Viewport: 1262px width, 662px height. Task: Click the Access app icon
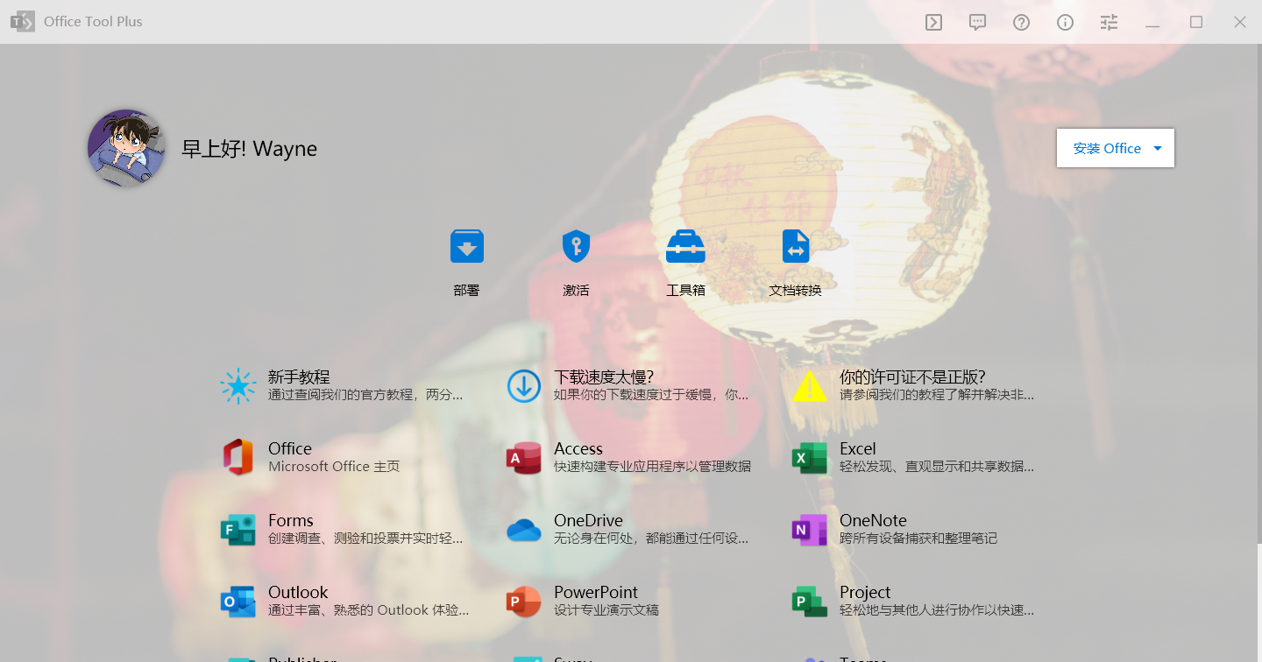click(524, 457)
